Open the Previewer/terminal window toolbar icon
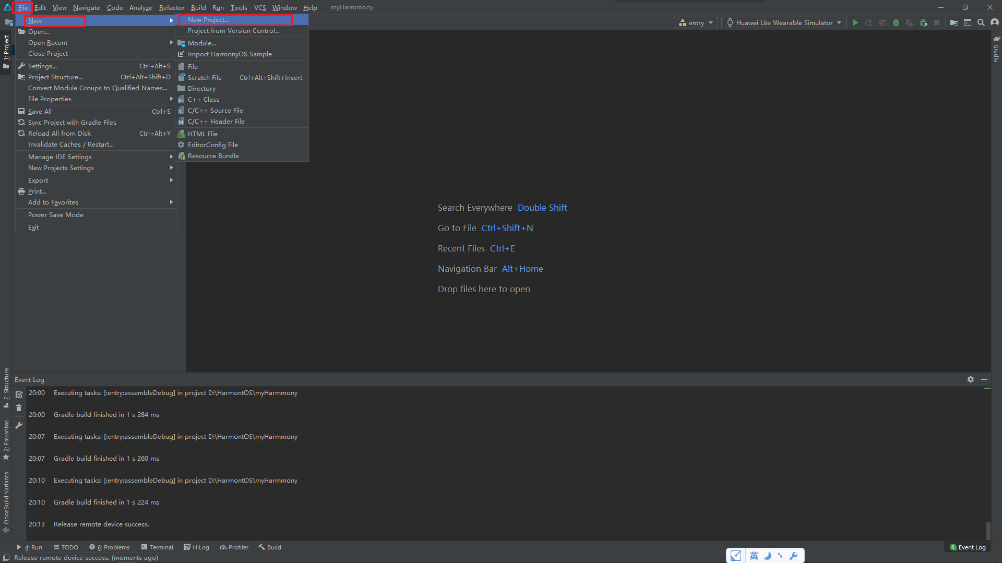The height and width of the screenshot is (563, 1002). [x=968, y=22]
